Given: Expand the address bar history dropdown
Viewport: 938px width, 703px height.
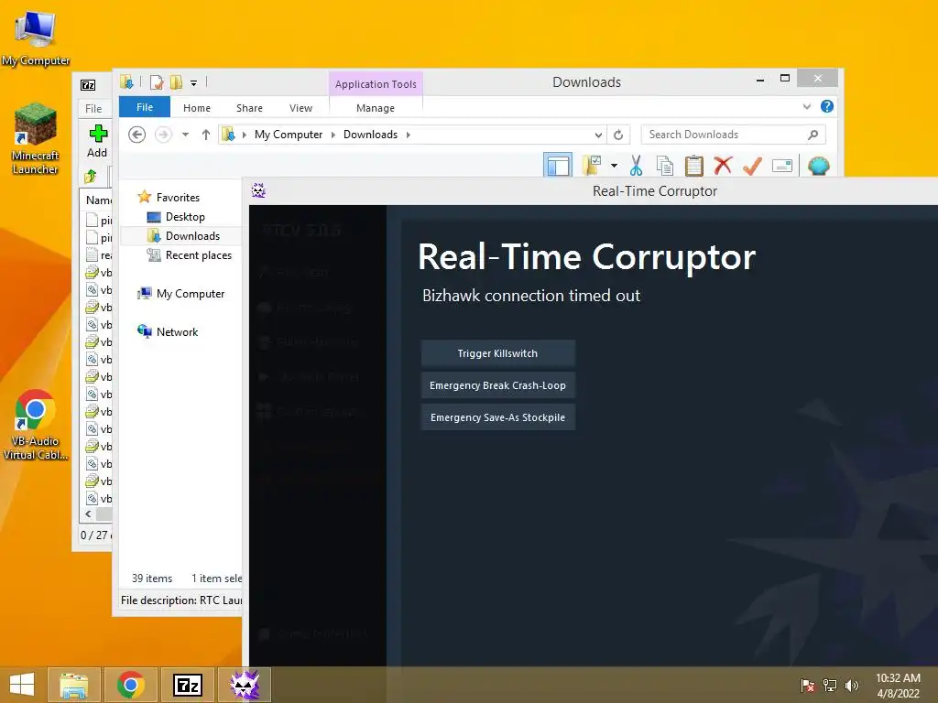Looking at the screenshot, I should point(598,135).
